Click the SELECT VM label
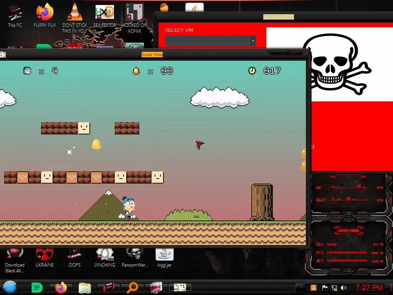393x295 pixels. [x=179, y=30]
